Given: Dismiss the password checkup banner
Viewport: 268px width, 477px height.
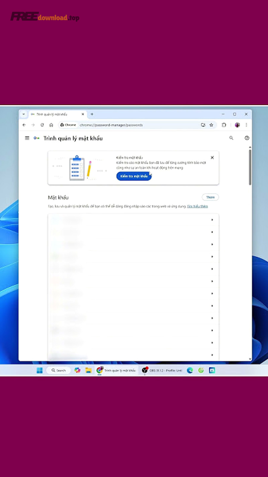Looking at the screenshot, I should click(x=212, y=158).
